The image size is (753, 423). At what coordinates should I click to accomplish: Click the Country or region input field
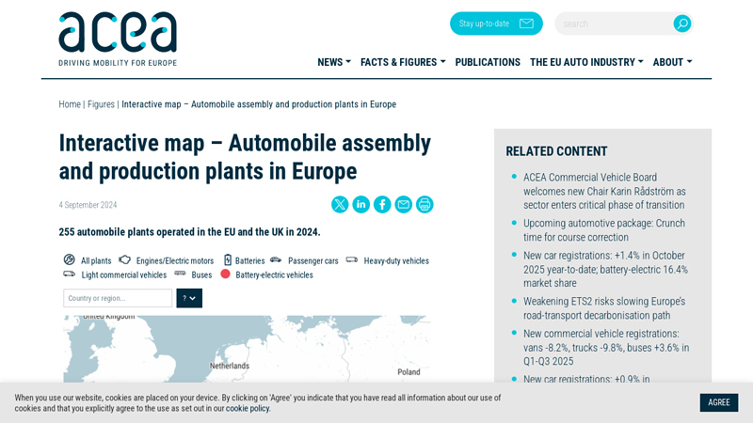pos(118,298)
